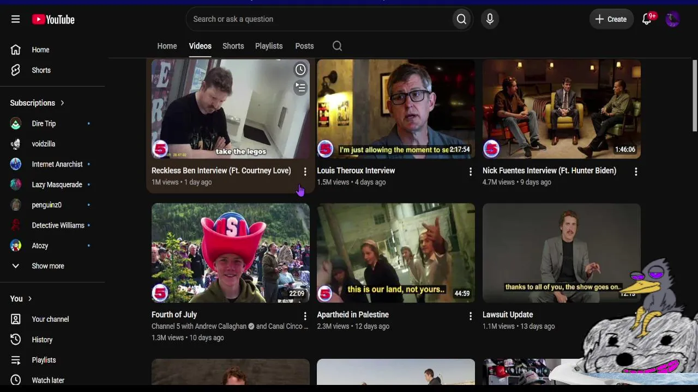Open options for Fourth of July video

(x=305, y=316)
